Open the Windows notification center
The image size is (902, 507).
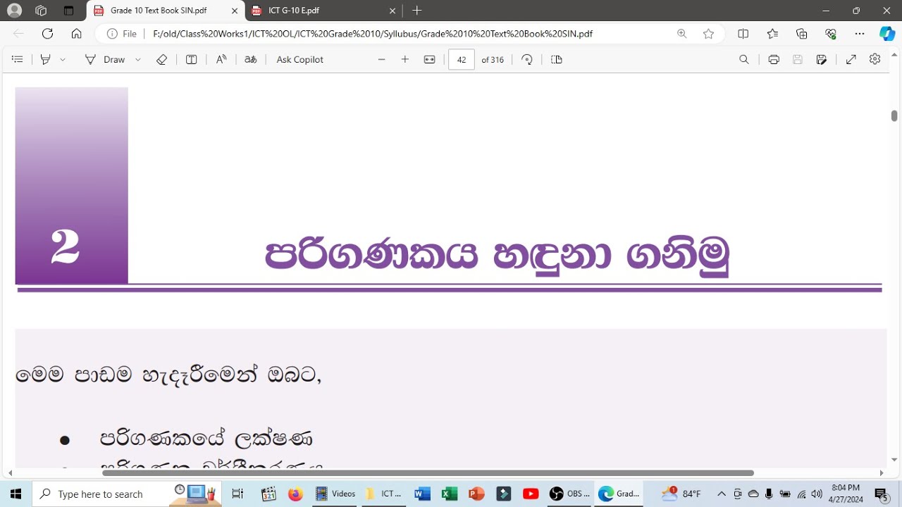point(881,494)
